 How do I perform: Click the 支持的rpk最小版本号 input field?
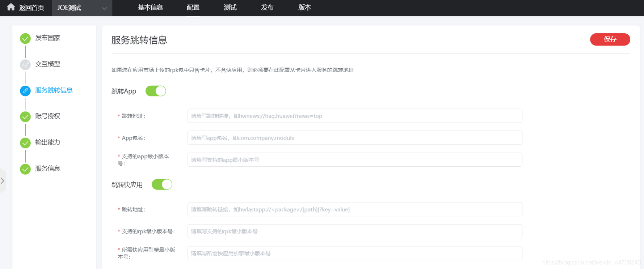tap(355, 231)
